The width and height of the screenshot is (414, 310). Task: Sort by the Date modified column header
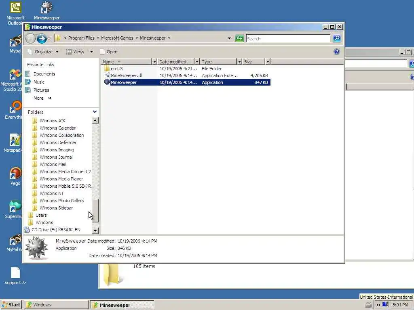(x=176, y=62)
